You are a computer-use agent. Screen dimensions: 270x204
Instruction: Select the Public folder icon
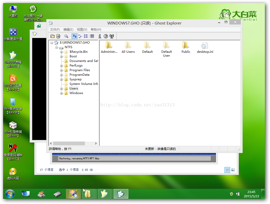pos(186,47)
